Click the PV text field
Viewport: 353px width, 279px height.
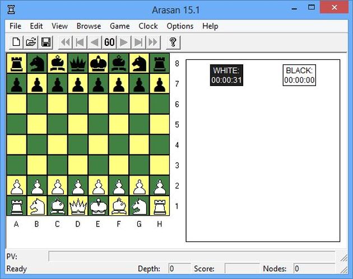click(191, 256)
